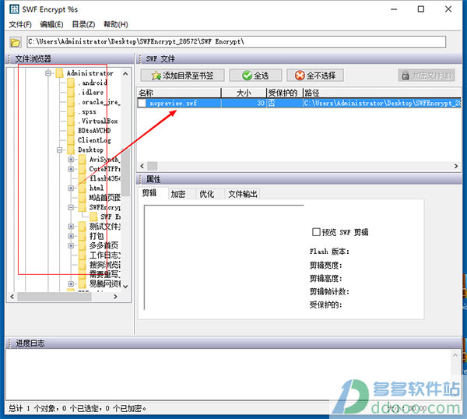
Task: Enable the 预览 SWF 剪辑 checkbox
Action: click(316, 232)
